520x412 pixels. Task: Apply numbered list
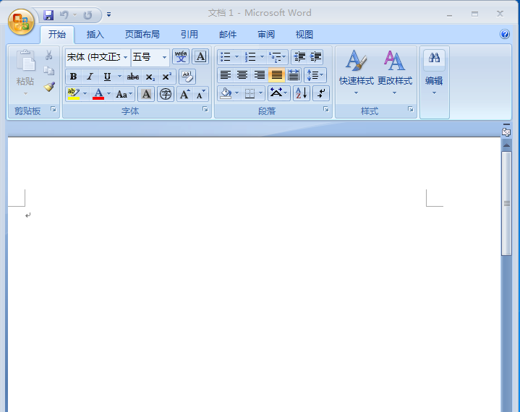click(250, 57)
